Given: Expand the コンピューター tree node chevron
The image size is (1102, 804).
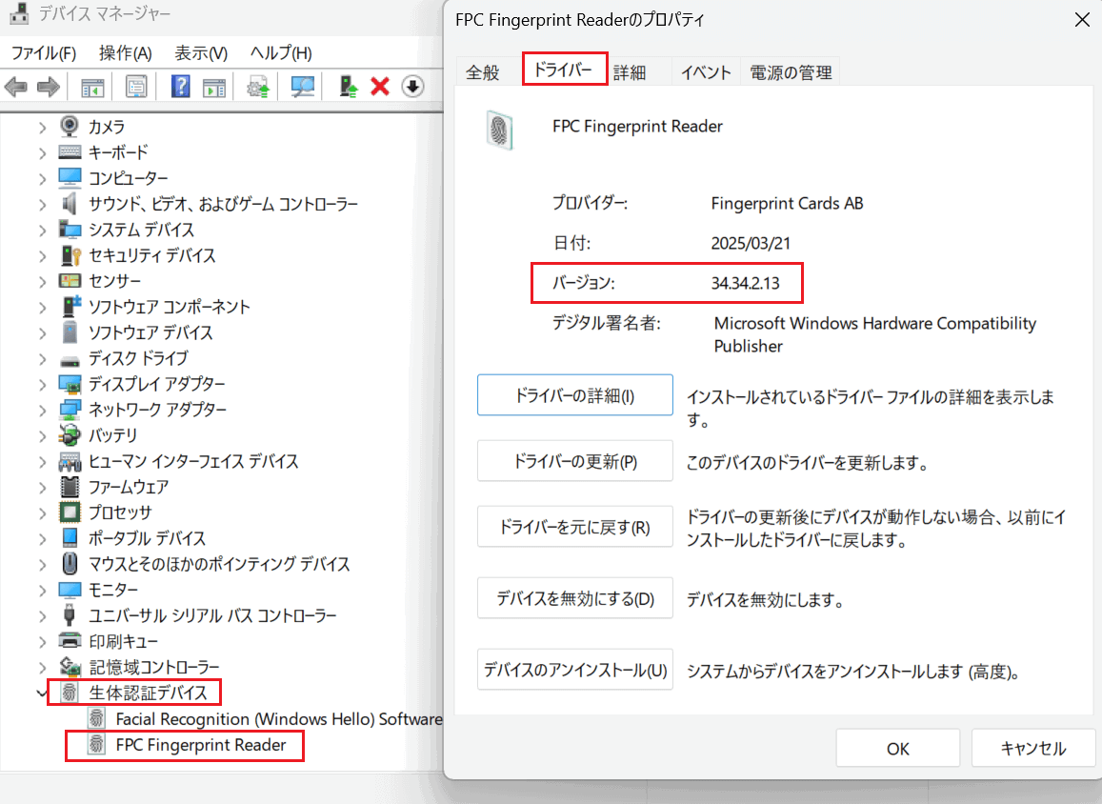Looking at the screenshot, I should pyautogui.click(x=42, y=178).
